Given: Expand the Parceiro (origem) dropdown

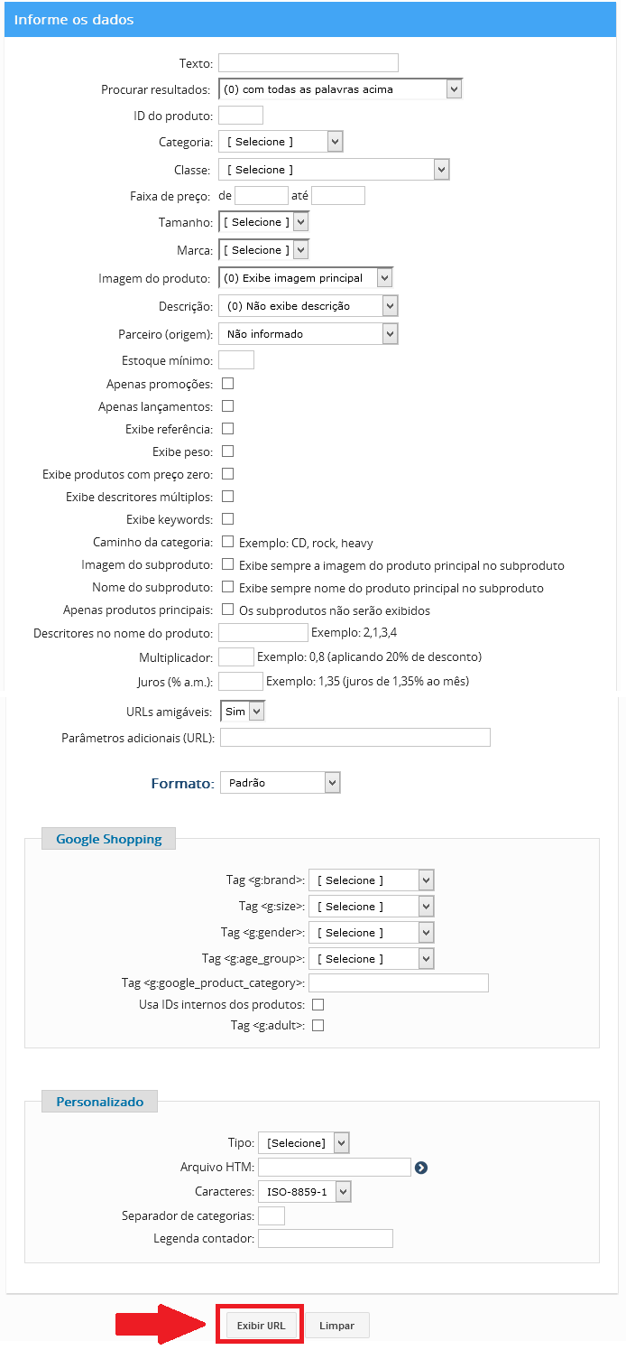Looking at the screenshot, I should 308,334.
